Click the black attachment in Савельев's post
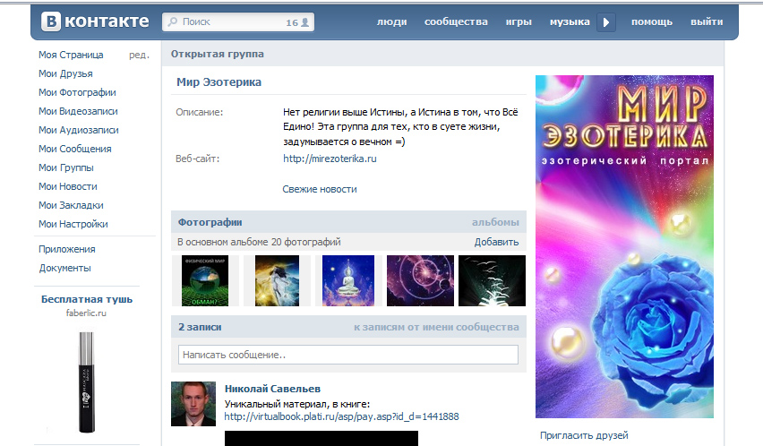The height and width of the screenshot is (446, 763). [x=321, y=438]
